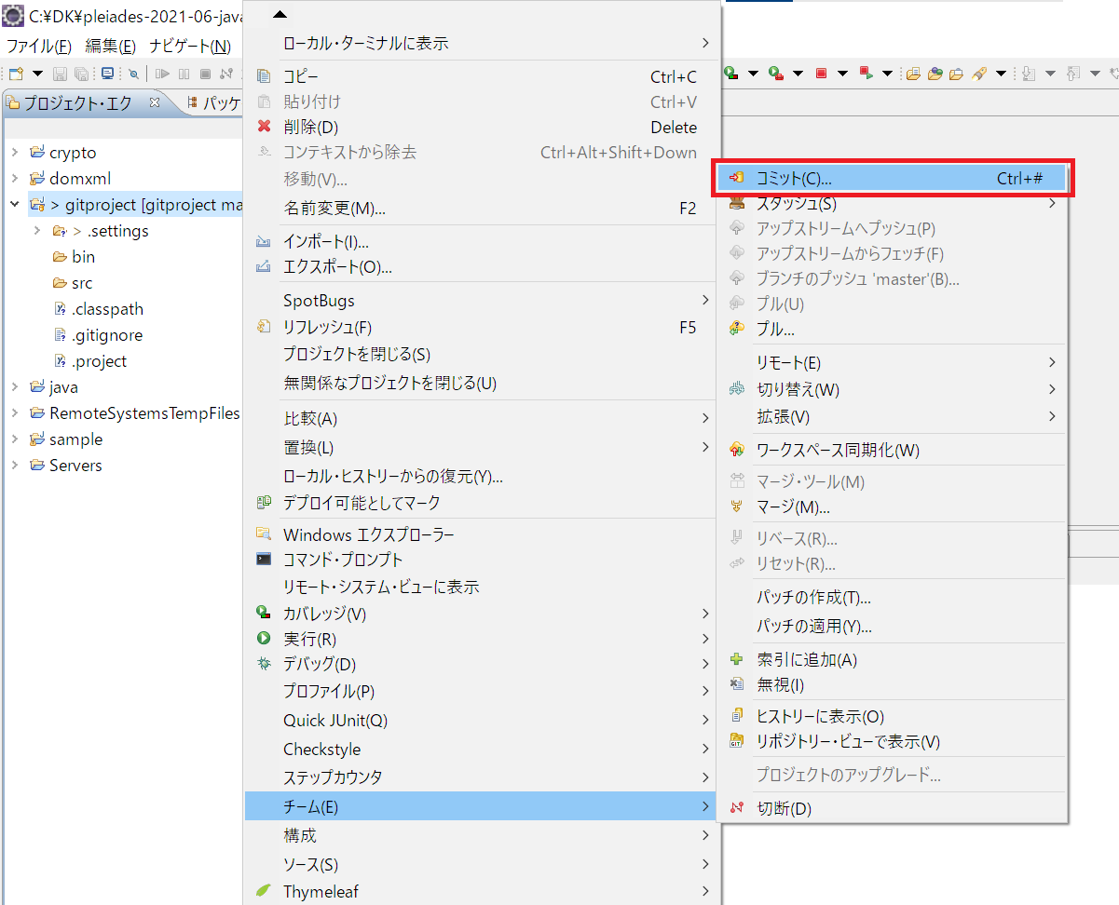Choose コマンド・プロンプト menu entry
Viewport: 1119px width, 905px height.
(480, 560)
